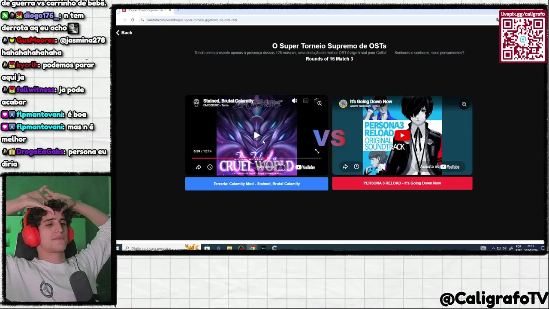Open Azumi Takahashi channel avatar

click(x=343, y=103)
